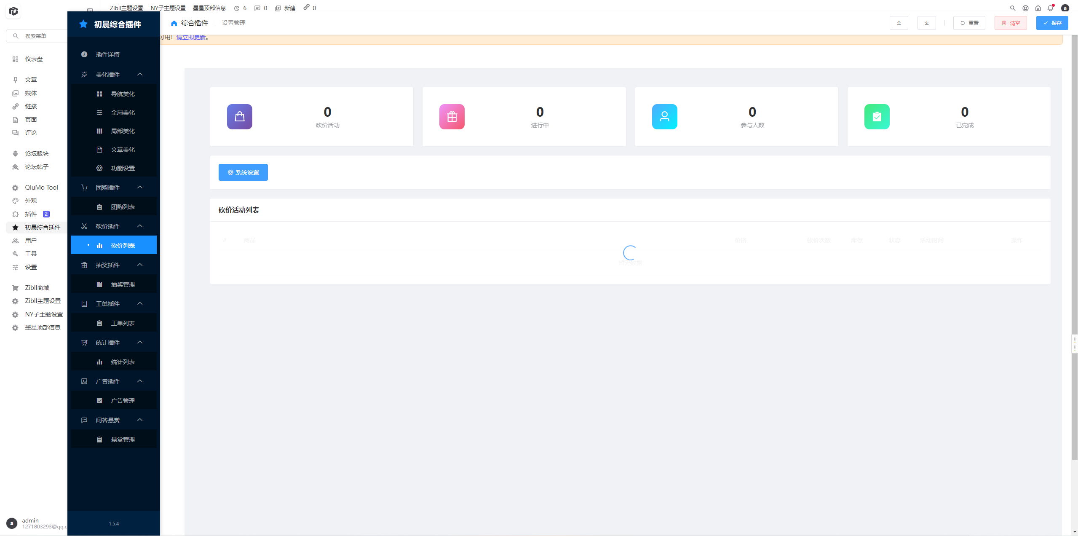Click the search magnifier icon top right
The image size is (1078, 536).
[x=1013, y=8]
